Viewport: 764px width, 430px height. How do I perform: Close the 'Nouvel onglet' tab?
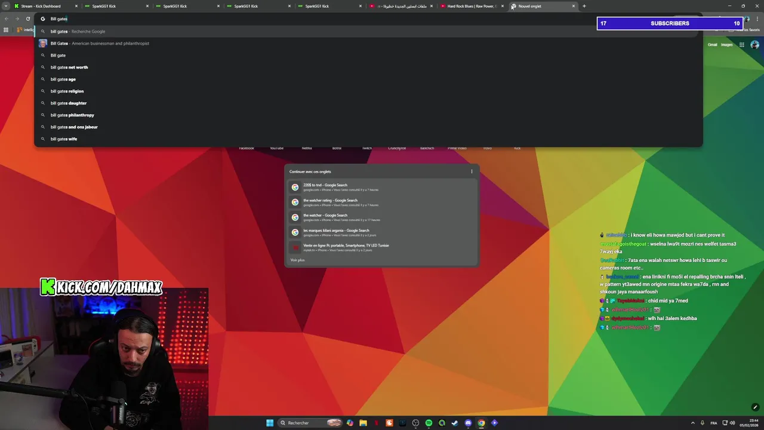pyautogui.click(x=574, y=6)
